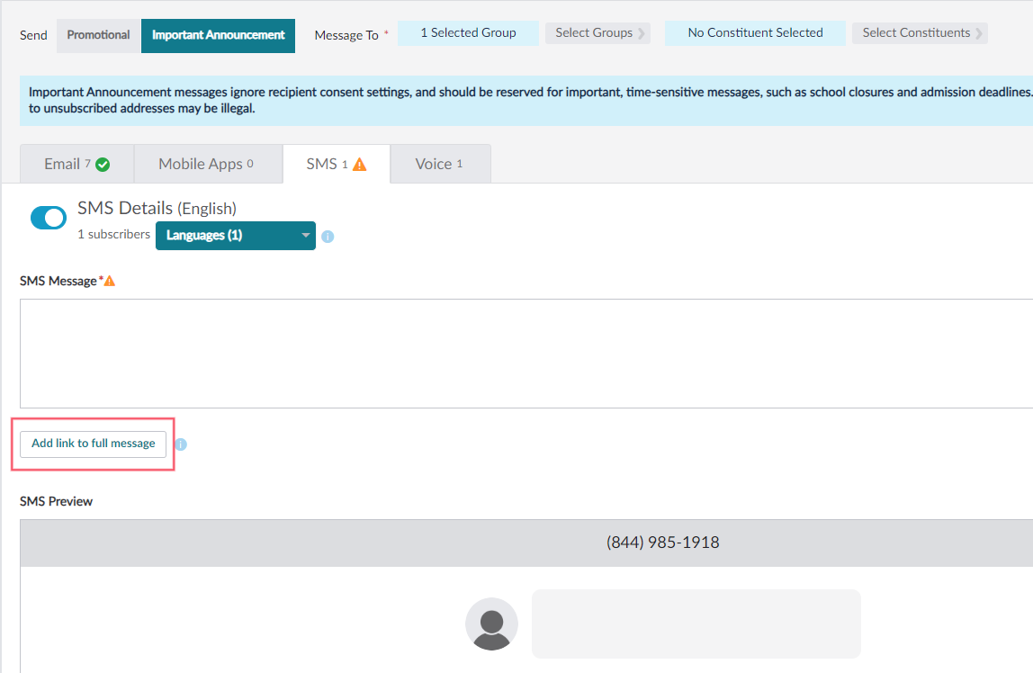1033x673 pixels.
Task: Select Important Announcement send type
Action: tap(218, 36)
